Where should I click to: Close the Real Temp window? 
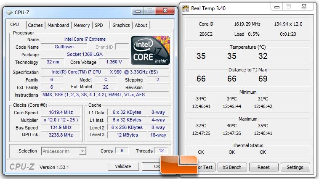[304, 7]
